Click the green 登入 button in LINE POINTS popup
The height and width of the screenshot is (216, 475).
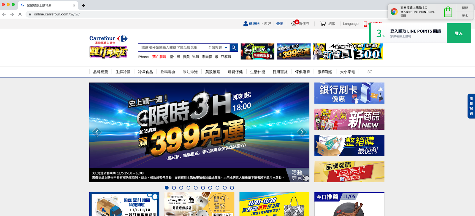tap(459, 33)
